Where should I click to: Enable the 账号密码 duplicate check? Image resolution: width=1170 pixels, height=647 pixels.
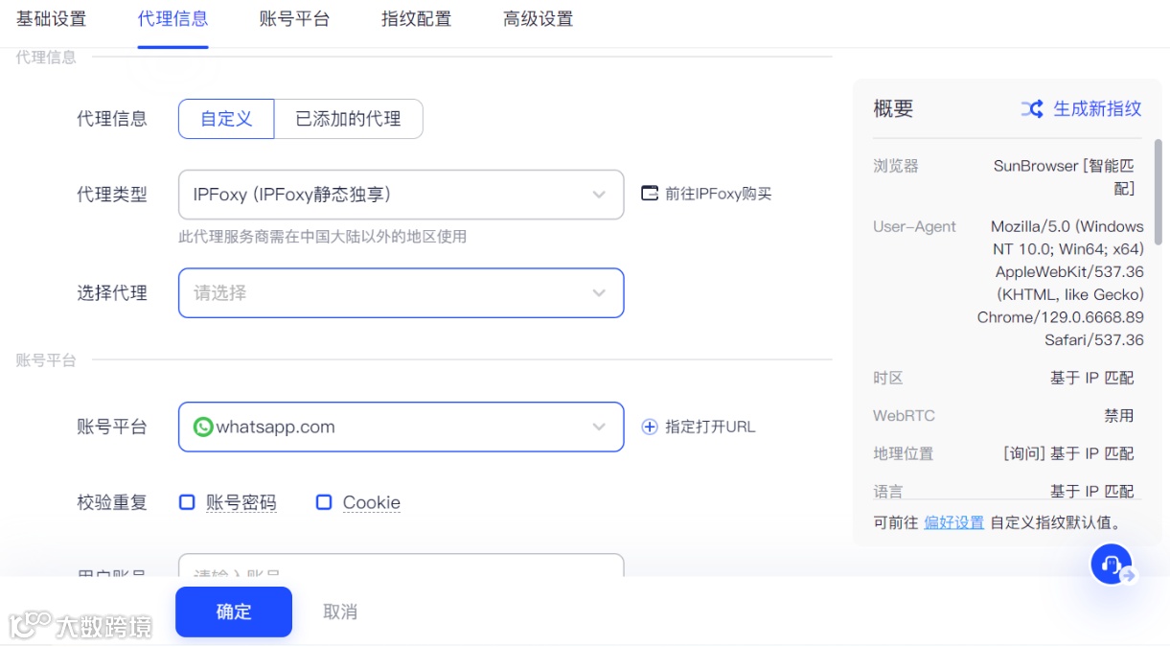click(x=187, y=501)
